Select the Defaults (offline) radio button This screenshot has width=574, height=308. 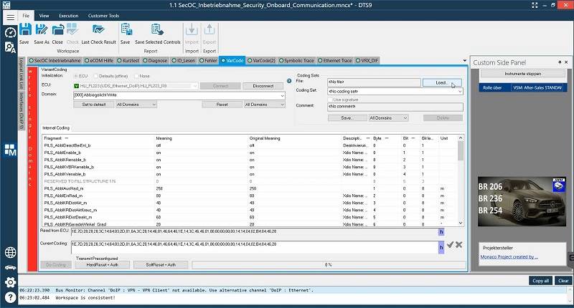[x=95, y=75]
